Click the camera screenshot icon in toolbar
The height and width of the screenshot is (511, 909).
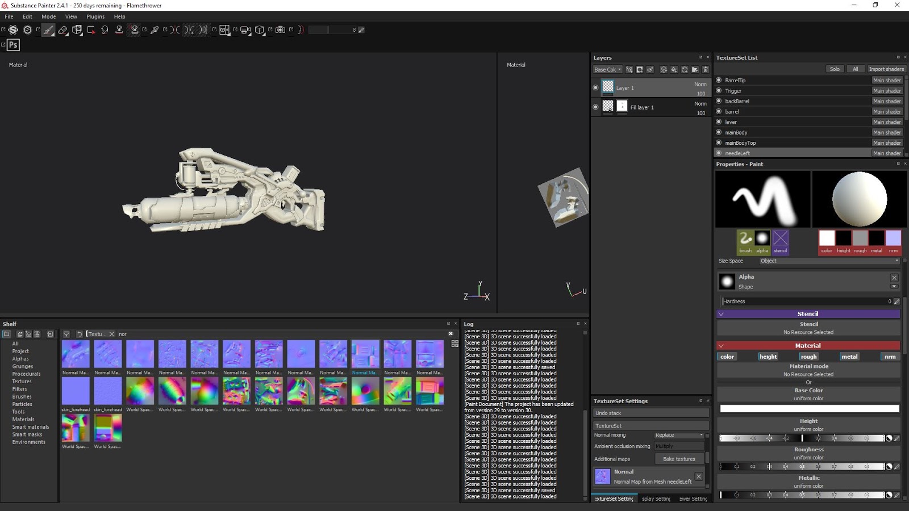(x=280, y=30)
